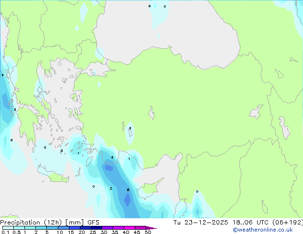Click the 0.1–0.5 mm palest legend swatch
The height and width of the screenshot is (234, 303).
pyautogui.click(x=8, y=228)
